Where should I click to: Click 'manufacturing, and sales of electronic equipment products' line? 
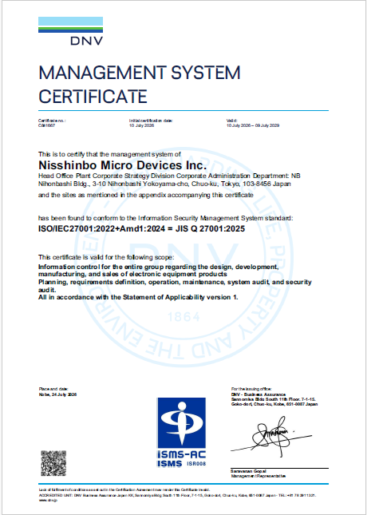point(132,274)
